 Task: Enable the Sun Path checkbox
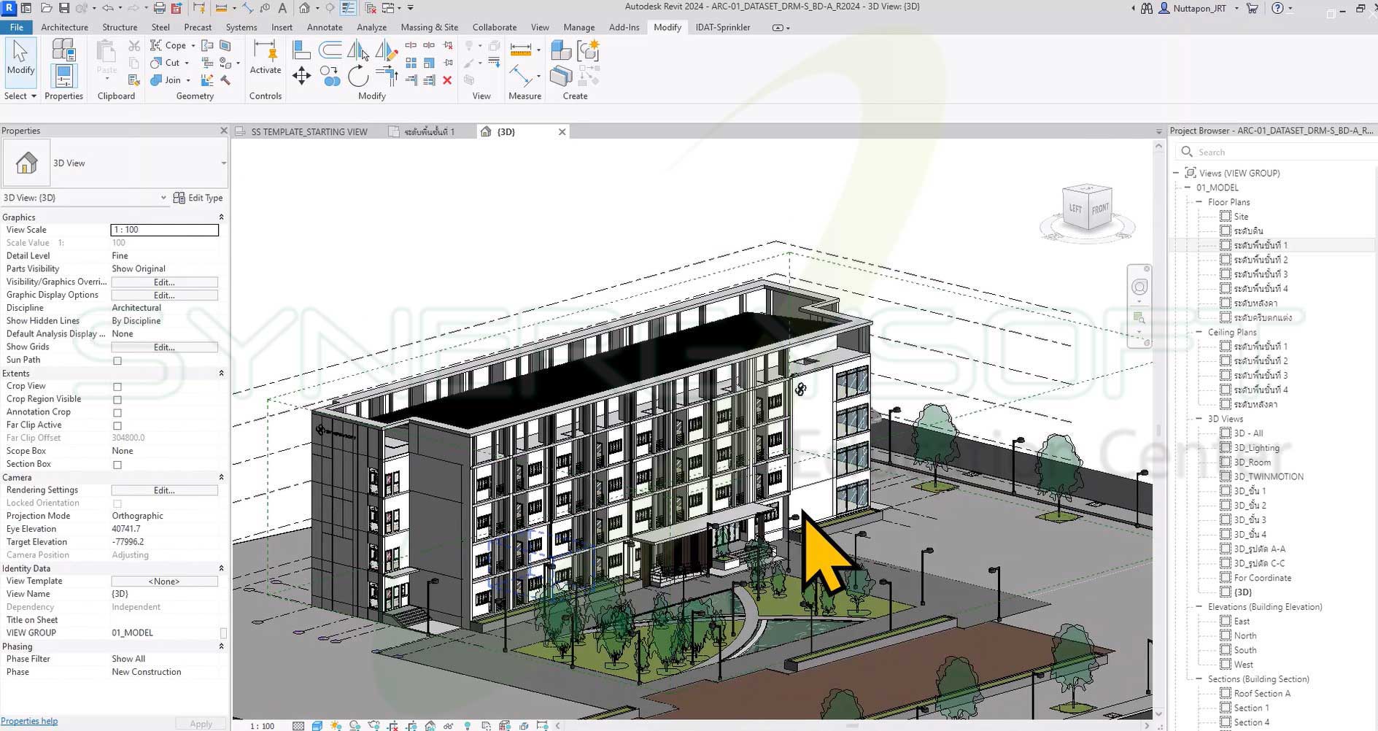pyautogui.click(x=117, y=360)
